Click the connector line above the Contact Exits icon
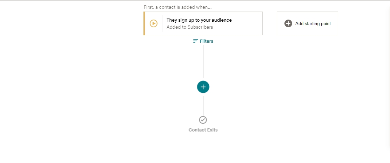The image size is (390, 163). pos(203,105)
